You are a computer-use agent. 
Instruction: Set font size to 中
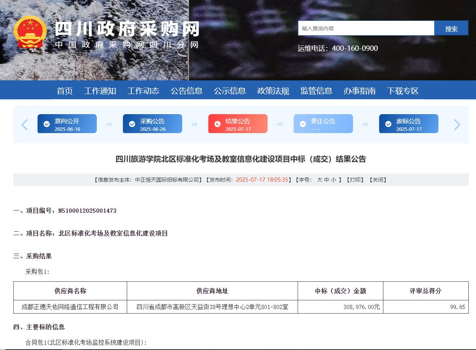tap(326, 180)
